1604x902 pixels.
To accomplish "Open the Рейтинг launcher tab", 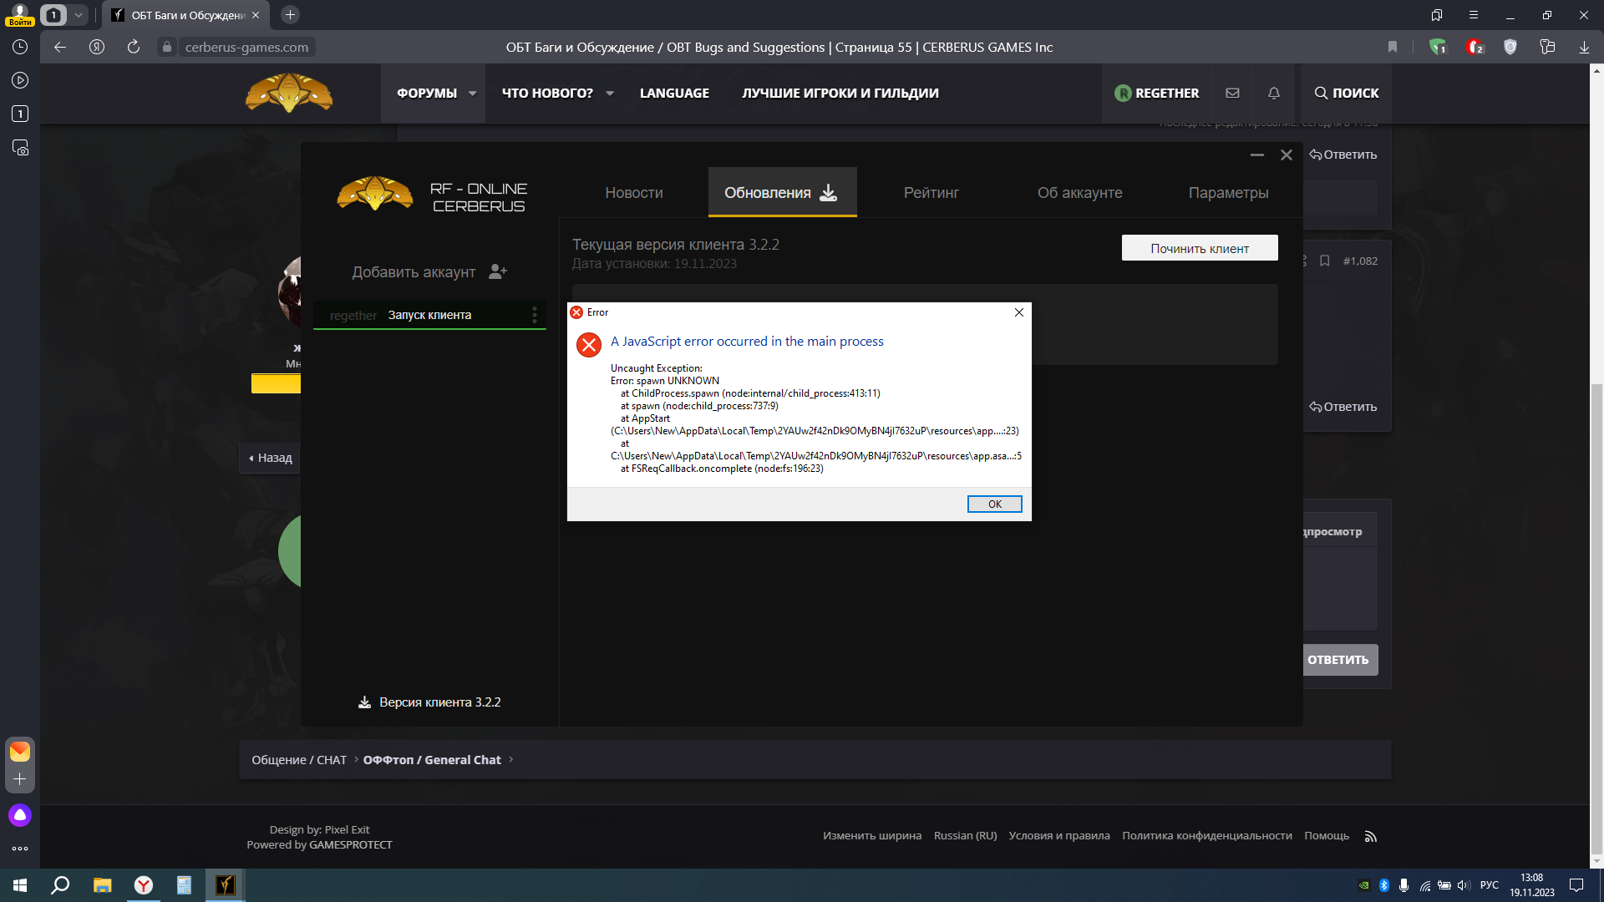I will (931, 193).
